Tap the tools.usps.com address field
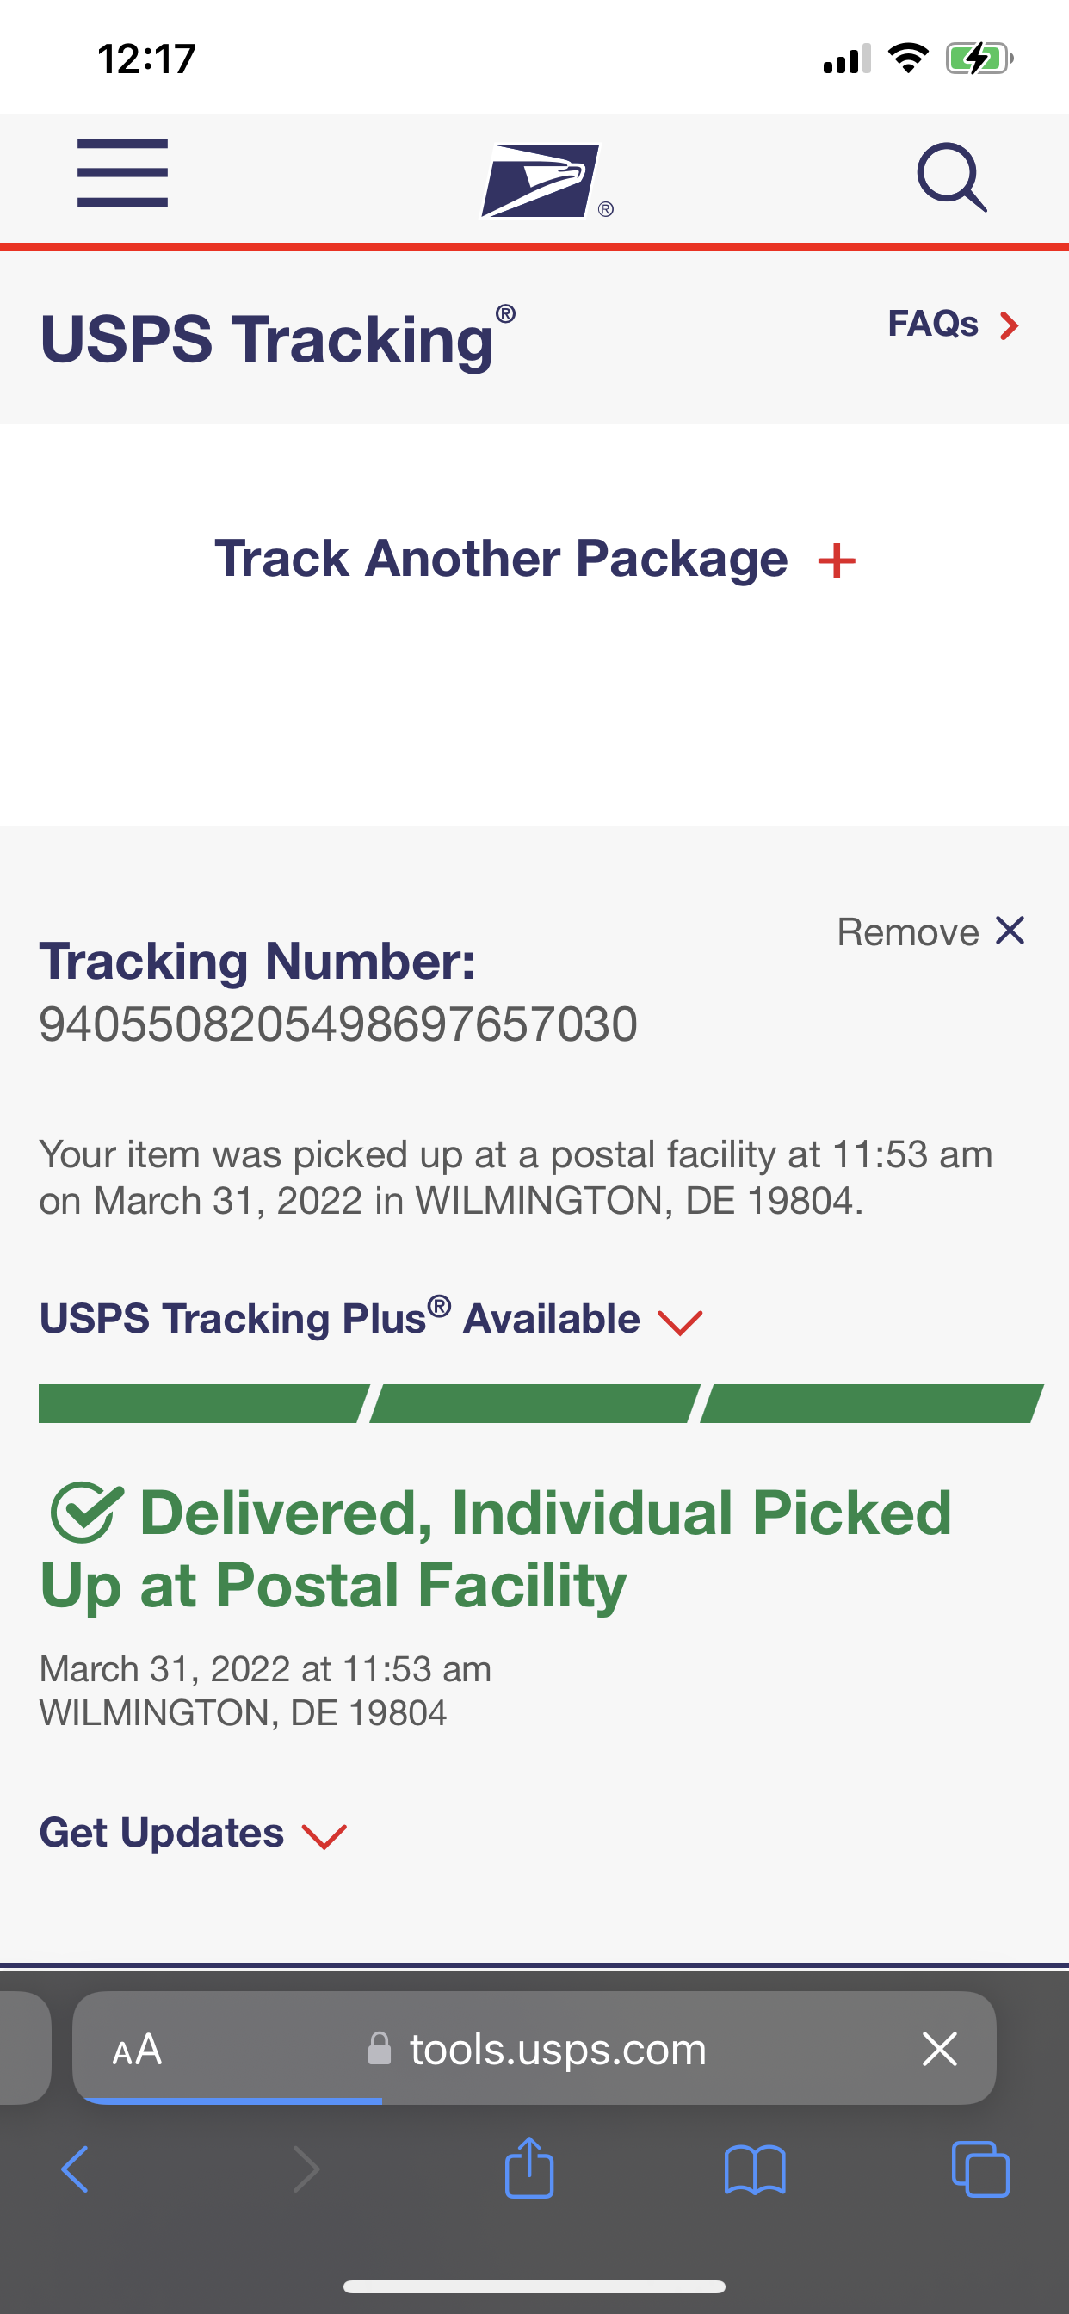Image resolution: width=1069 pixels, height=2314 pixels. [534, 2049]
